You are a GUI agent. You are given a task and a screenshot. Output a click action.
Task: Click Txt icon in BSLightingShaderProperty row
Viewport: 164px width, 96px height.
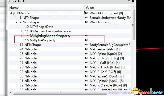87,36
